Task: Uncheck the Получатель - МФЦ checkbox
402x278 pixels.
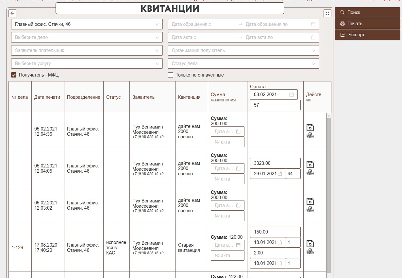Action: (x=14, y=75)
